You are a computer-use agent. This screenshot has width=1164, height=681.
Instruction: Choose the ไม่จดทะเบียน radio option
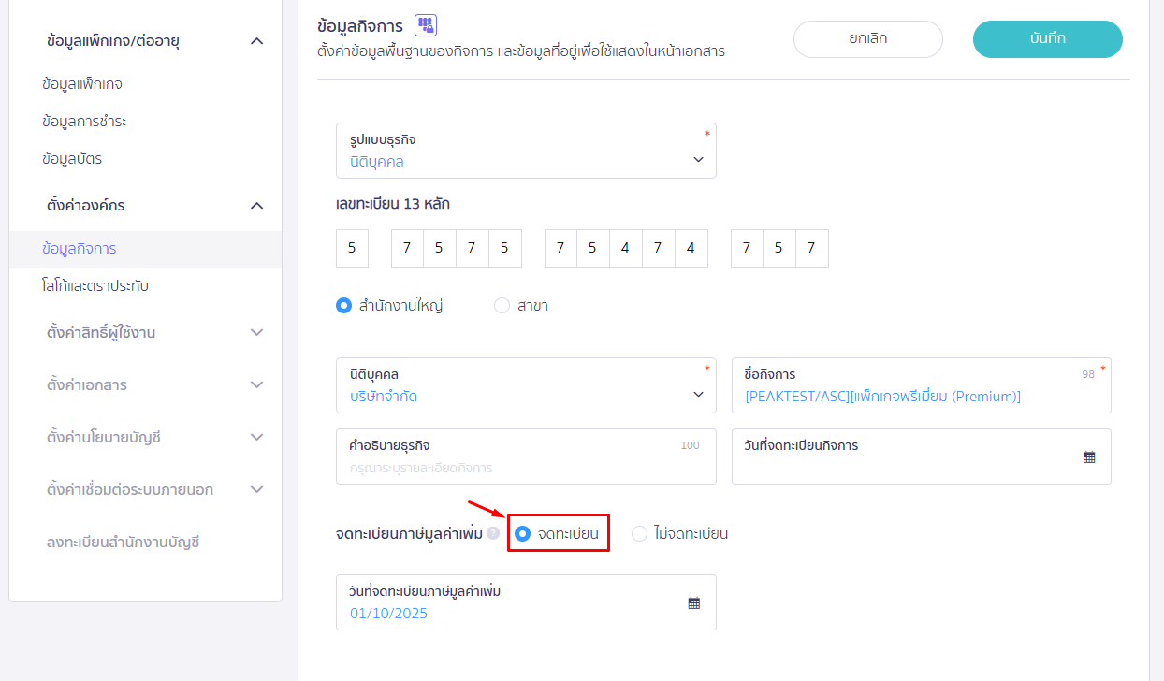click(640, 534)
